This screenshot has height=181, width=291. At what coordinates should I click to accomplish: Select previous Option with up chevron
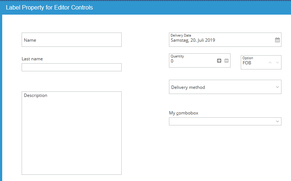(x=270, y=63)
